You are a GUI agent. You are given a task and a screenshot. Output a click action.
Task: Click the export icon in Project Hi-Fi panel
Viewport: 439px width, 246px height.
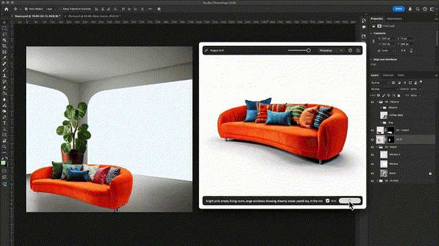click(358, 51)
